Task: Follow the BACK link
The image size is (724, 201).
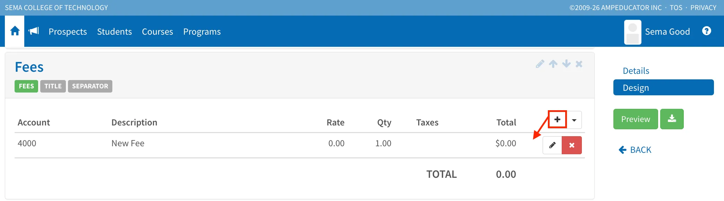Action: (x=635, y=150)
